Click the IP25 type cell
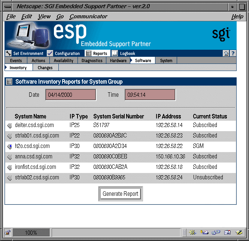Viewport: 249px width, 241px height. [75, 125]
